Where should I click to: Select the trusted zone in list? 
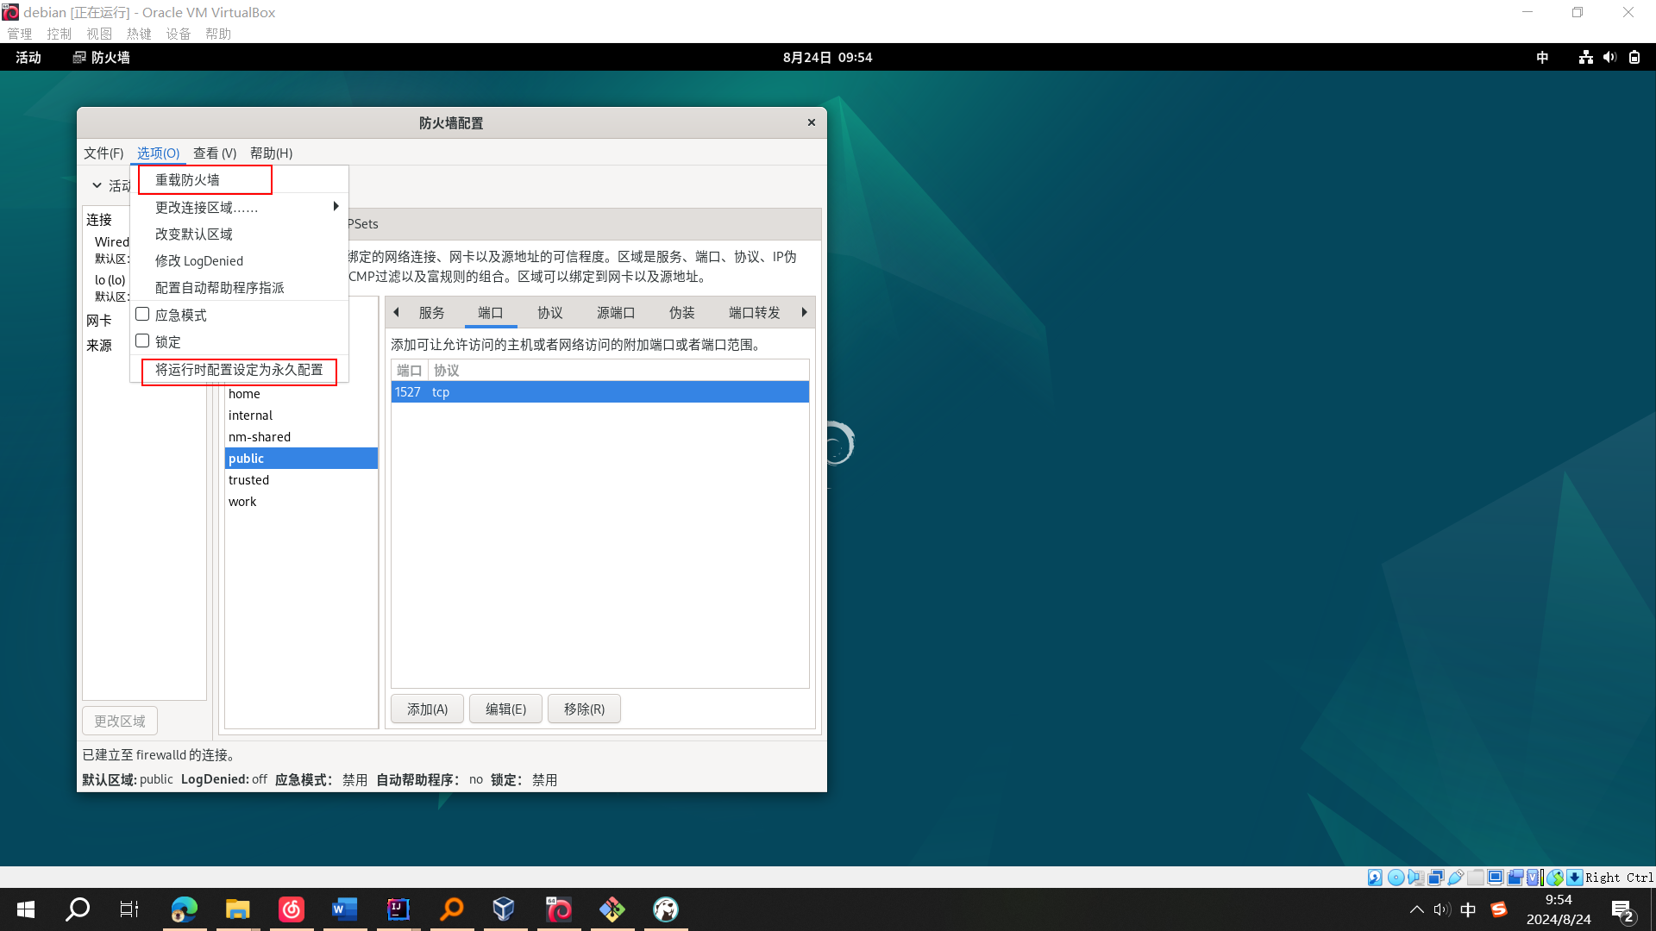tap(249, 479)
